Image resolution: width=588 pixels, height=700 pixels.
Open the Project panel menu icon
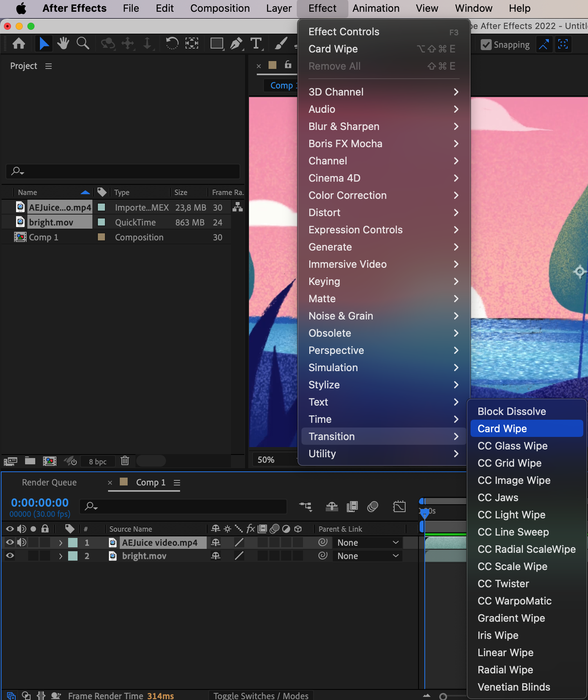(x=49, y=66)
